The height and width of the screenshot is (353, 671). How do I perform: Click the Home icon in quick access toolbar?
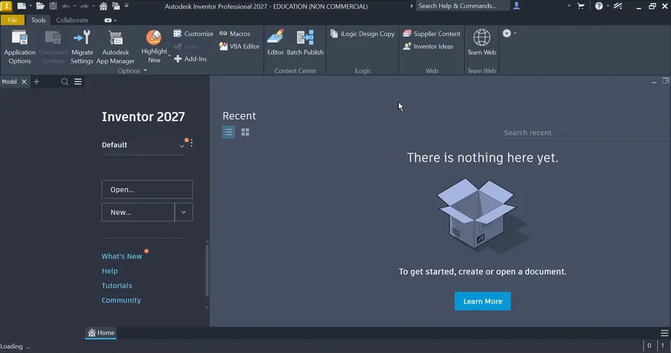103,6
